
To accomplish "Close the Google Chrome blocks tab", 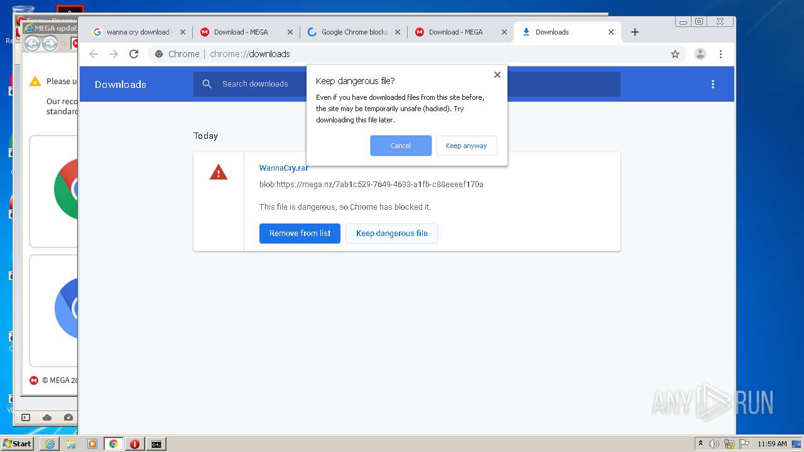I will tap(398, 32).
